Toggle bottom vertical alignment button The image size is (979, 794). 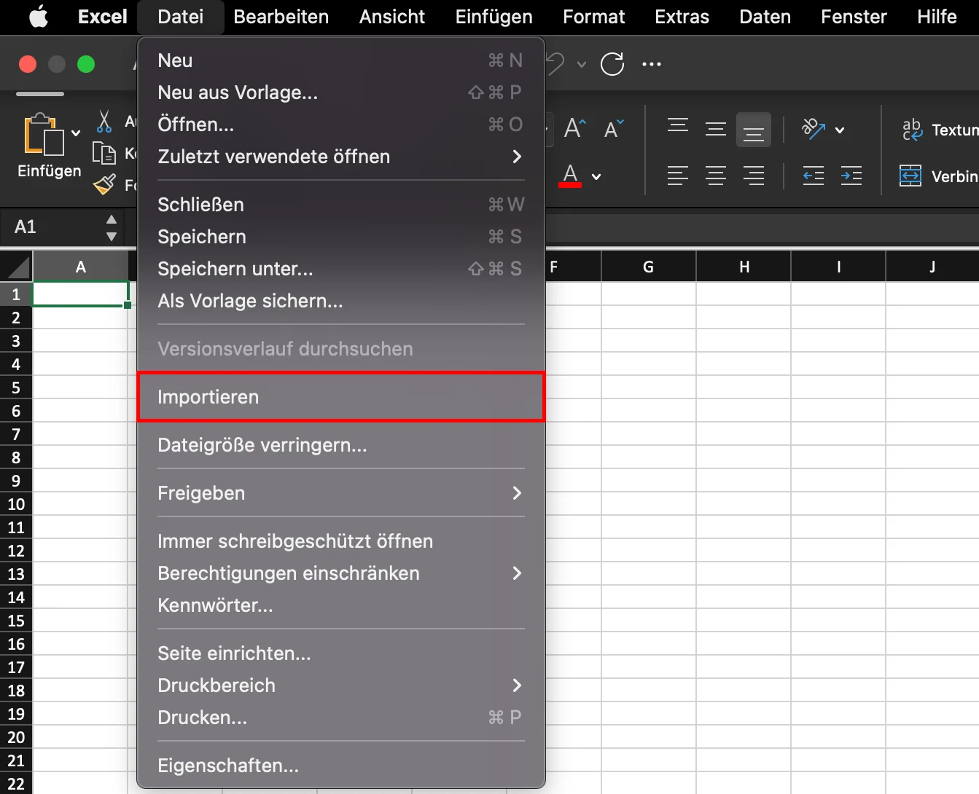click(753, 130)
